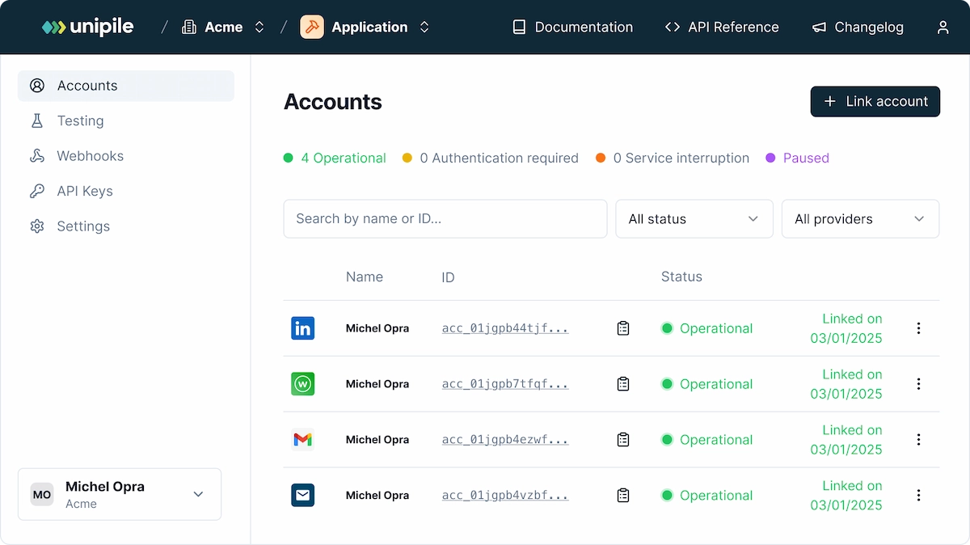The height and width of the screenshot is (545, 970).
Task: Open API Keys in the sidebar
Action: [x=84, y=192]
